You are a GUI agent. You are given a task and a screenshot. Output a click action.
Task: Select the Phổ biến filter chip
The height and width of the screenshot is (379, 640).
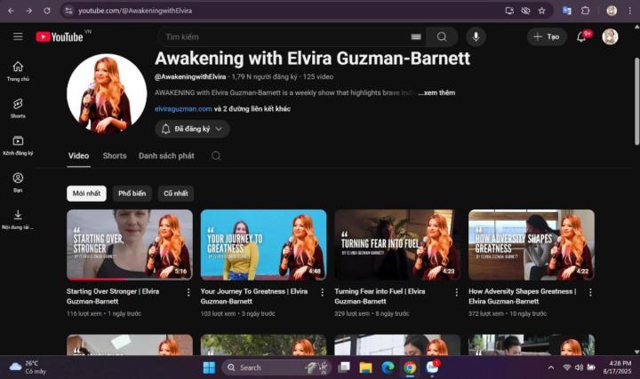tap(132, 193)
